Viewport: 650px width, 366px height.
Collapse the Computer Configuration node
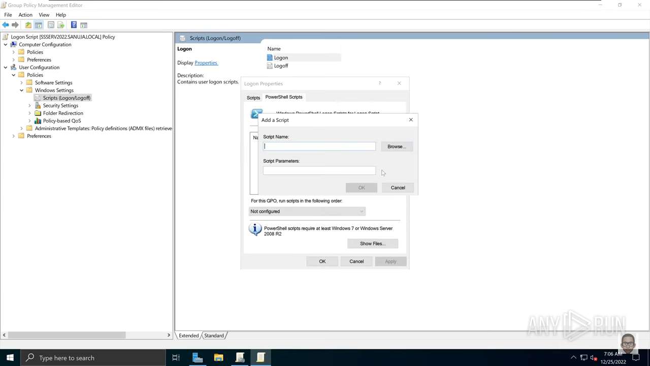tap(6, 44)
